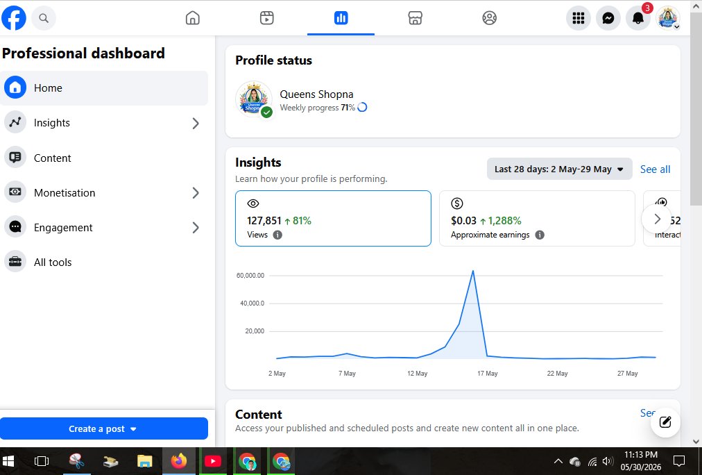Screen dimensions: 702x475
Task: Go to the Home feed tab icon
Action: point(193,18)
